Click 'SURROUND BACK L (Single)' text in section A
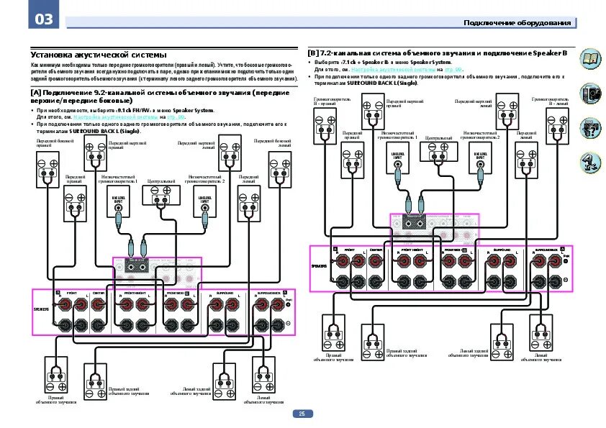Screen dimensions: 606x428 [104, 132]
